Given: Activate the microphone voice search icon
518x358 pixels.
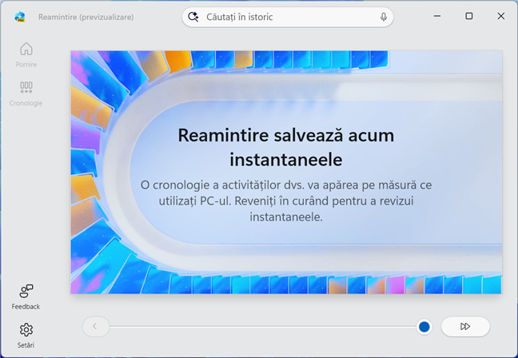Looking at the screenshot, I should pos(383,17).
